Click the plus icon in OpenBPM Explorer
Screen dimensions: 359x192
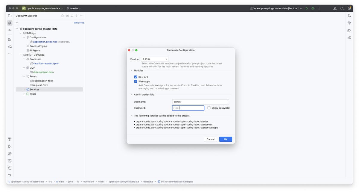click(17, 23)
